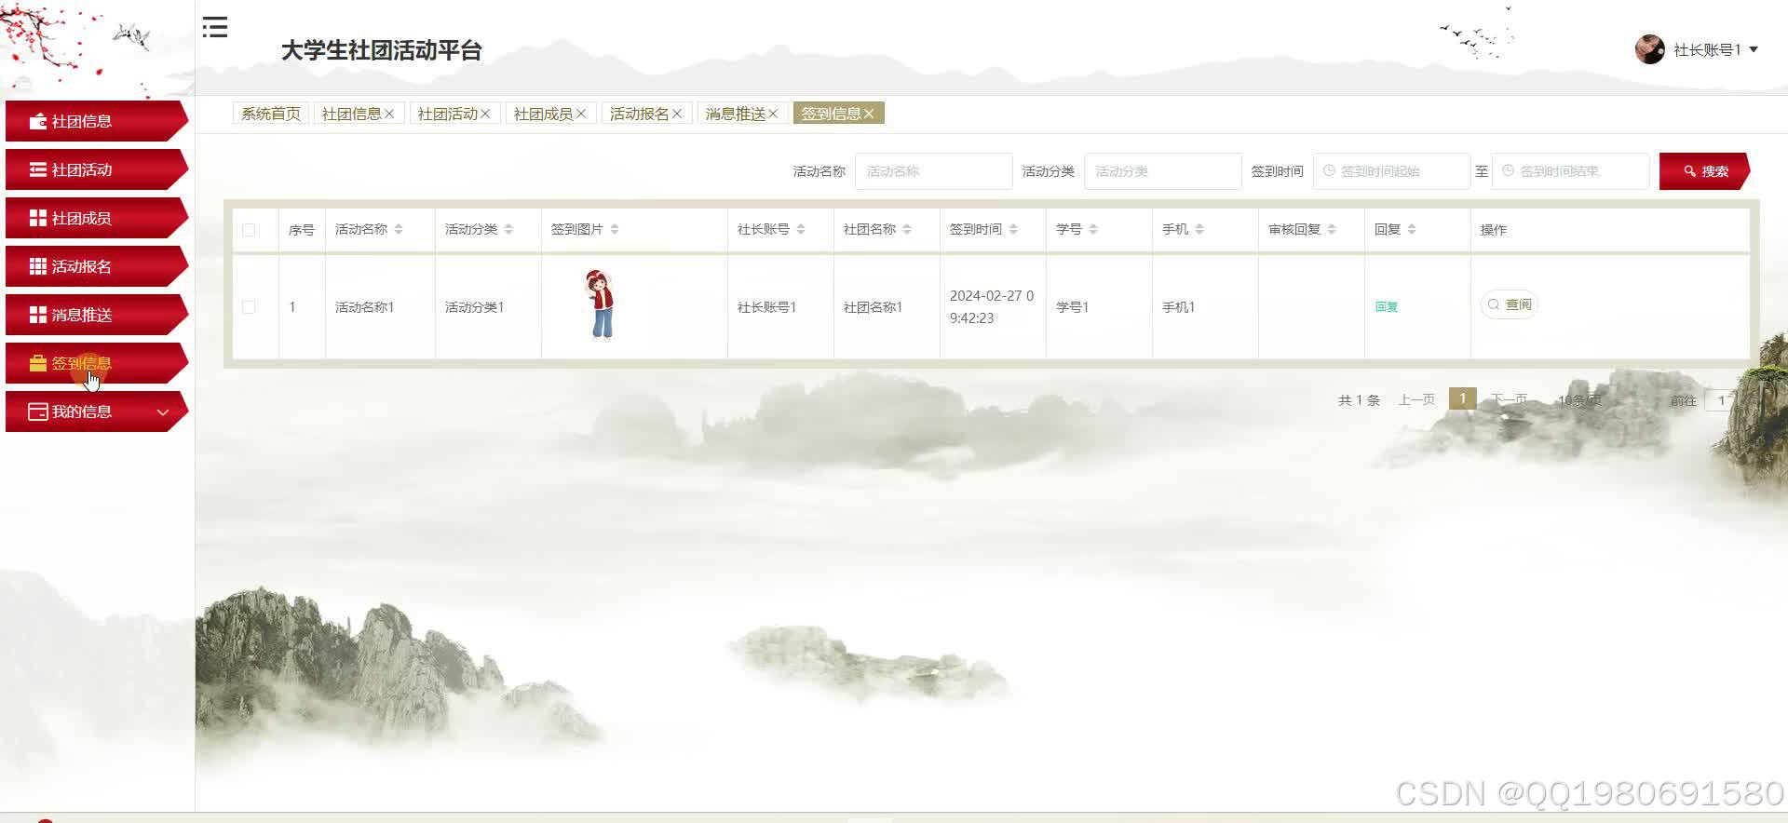Close the active 签到信息 tab
This screenshot has width=1788, height=823.
(869, 114)
